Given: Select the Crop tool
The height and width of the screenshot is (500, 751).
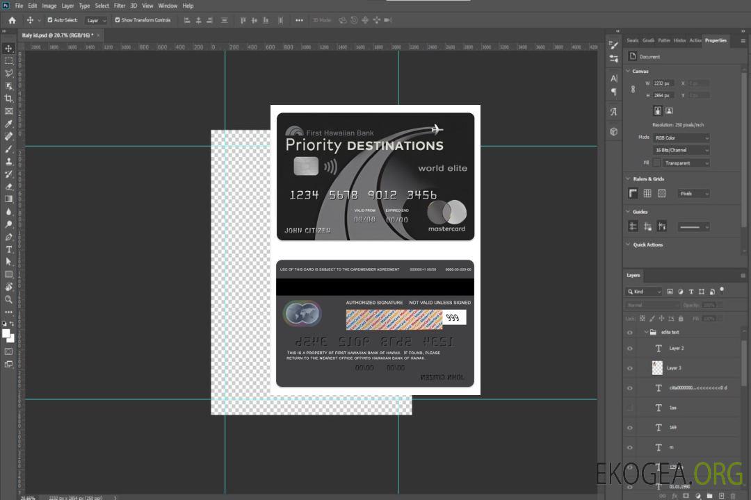Looking at the screenshot, I should (x=9, y=99).
